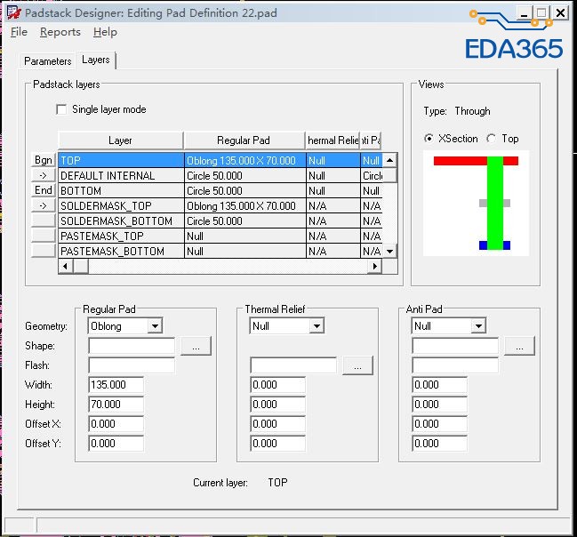Close the Padstack Designer window
Image resolution: width=577 pixels, height=537 pixels.
click(x=560, y=13)
